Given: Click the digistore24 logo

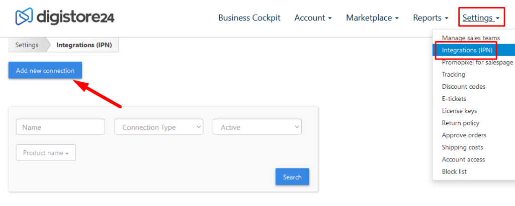Looking at the screenshot, I should [x=65, y=17].
